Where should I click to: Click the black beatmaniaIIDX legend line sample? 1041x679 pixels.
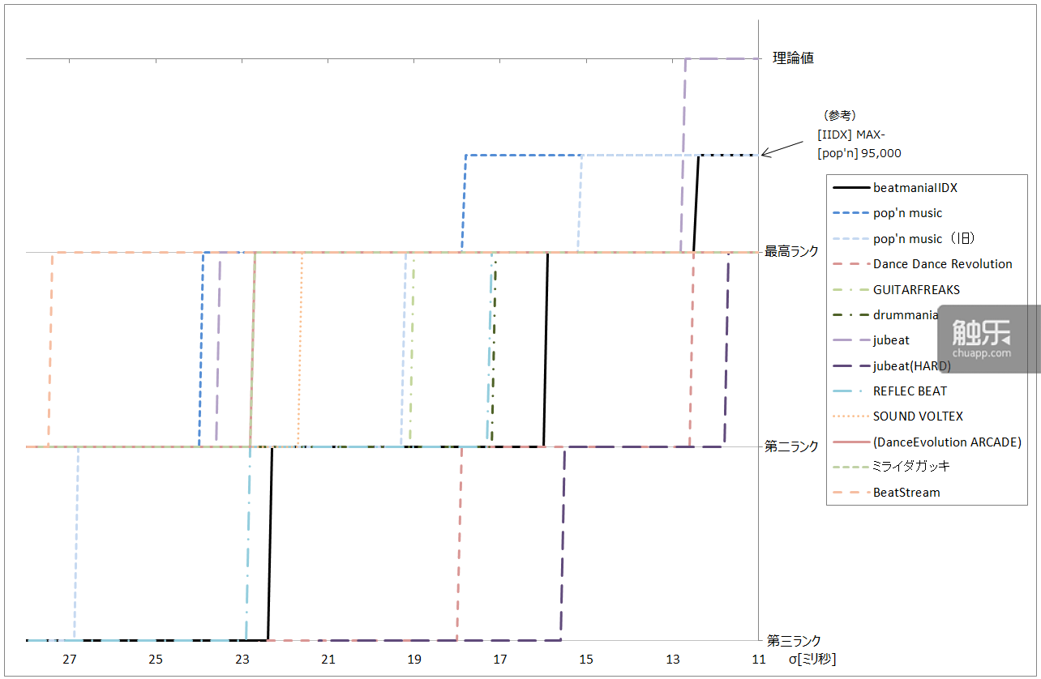click(850, 188)
